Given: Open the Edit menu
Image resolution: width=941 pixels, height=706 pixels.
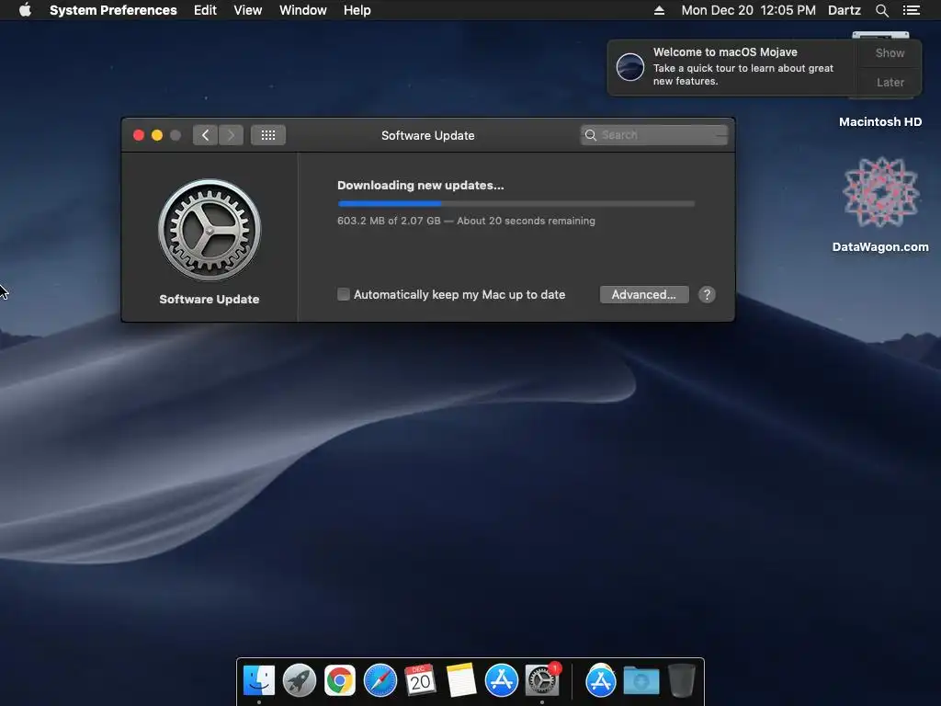Looking at the screenshot, I should tap(205, 10).
